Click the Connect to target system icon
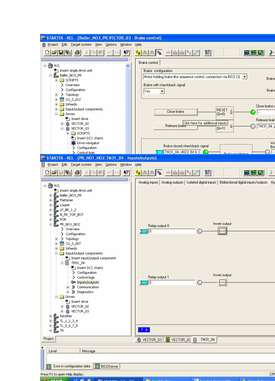The image size is (275, 381). click(x=139, y=52)
